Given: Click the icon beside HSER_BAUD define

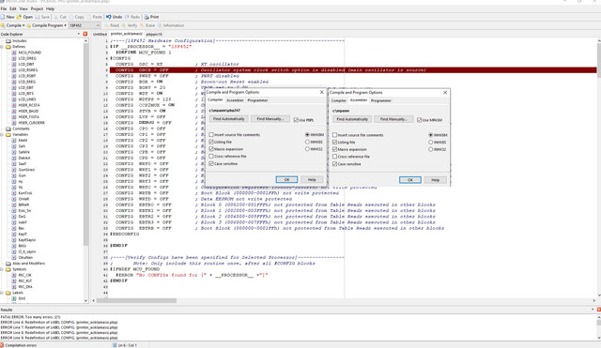Looking at the screenshot, I should pyautogui.click(x=14, y=111).
